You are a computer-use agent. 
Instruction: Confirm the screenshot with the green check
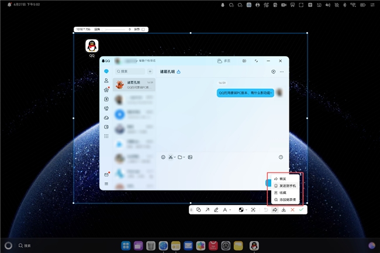tap(301, 210)
